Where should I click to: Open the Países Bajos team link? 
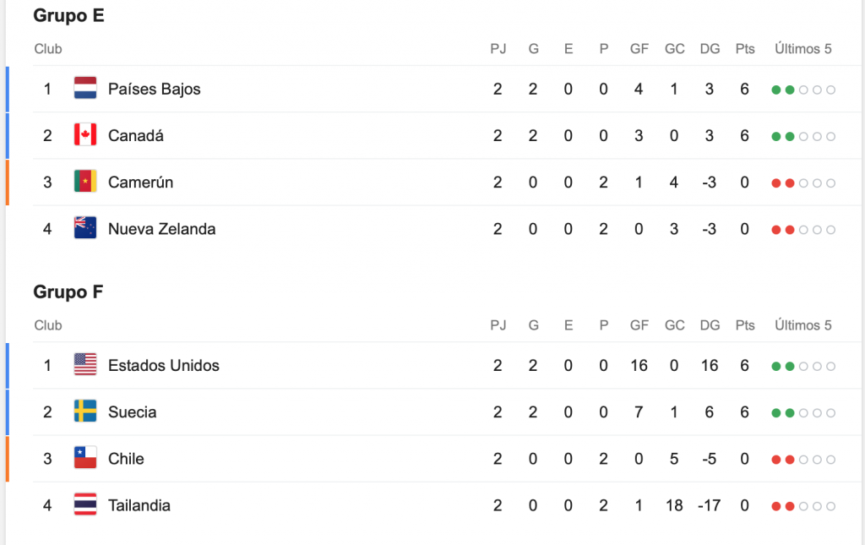154,89
